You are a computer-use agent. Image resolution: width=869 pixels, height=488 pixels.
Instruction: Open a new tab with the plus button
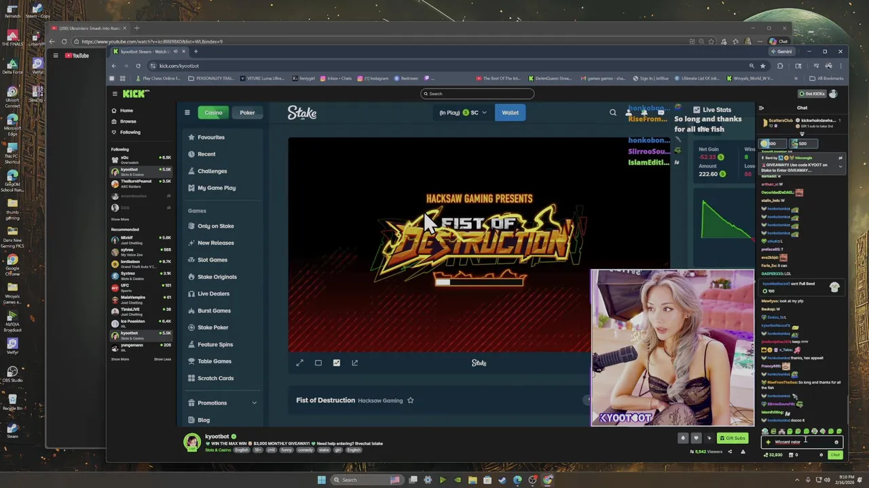[x=196, y=52]
